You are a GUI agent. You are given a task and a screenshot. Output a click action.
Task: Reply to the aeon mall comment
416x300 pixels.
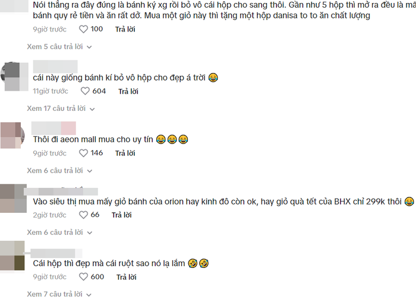tap(125, 153)
